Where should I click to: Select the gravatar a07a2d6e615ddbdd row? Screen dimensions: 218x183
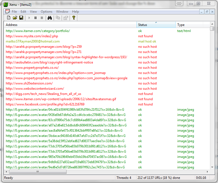(107, 125)
